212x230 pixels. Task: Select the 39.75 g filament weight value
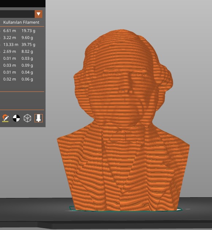click(x=28, y=44)
